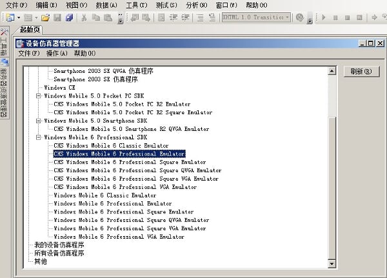This screenshot has width=387, height=278.
Task: Select non-CHS Windows Mobile 6 Professional Square Emulator
Action: pyautogui.click(x=124, y=212)
